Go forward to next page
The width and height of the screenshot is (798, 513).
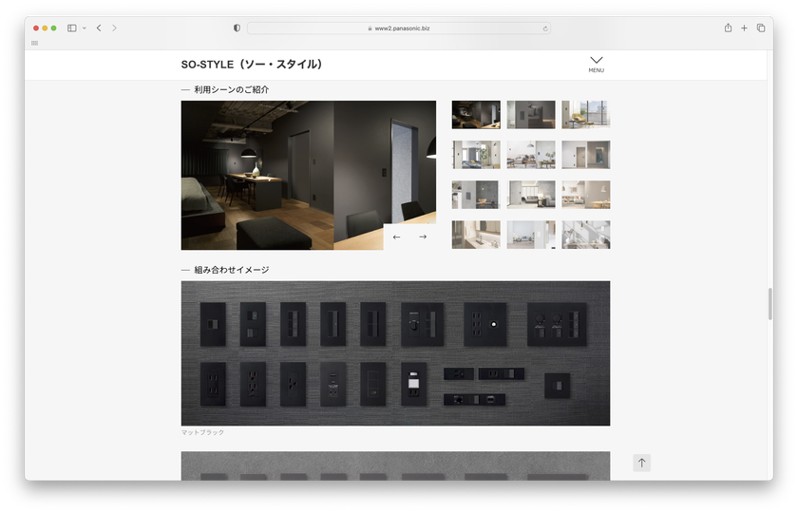tap(114, 28)
